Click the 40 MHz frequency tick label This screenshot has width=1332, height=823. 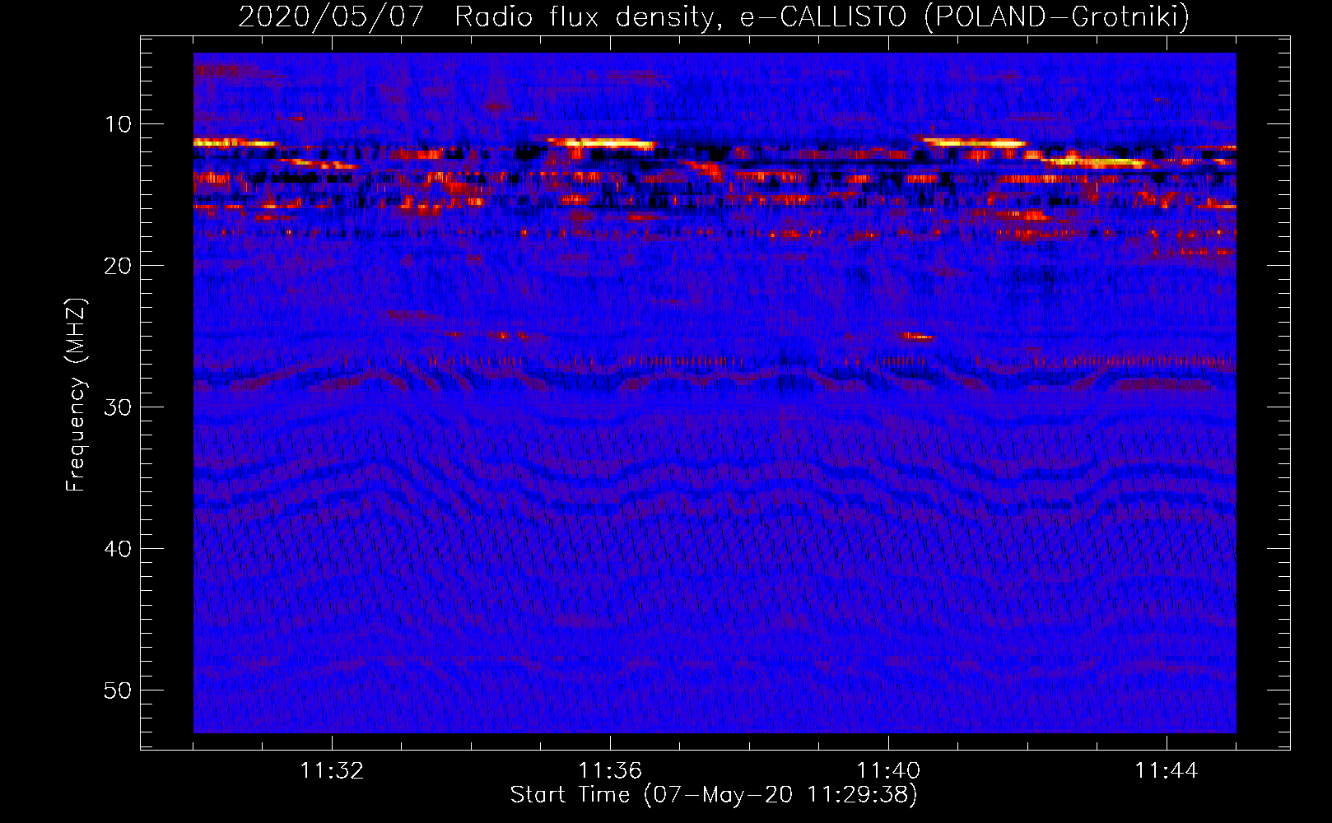click(119, 549)
